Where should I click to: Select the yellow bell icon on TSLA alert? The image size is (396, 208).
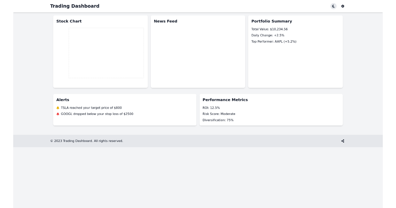pyautogui.click(x=58, y=108)
